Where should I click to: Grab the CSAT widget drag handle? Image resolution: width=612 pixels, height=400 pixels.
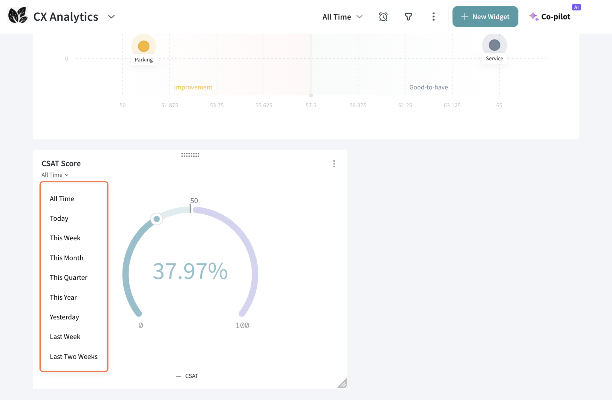coord(190,155)
